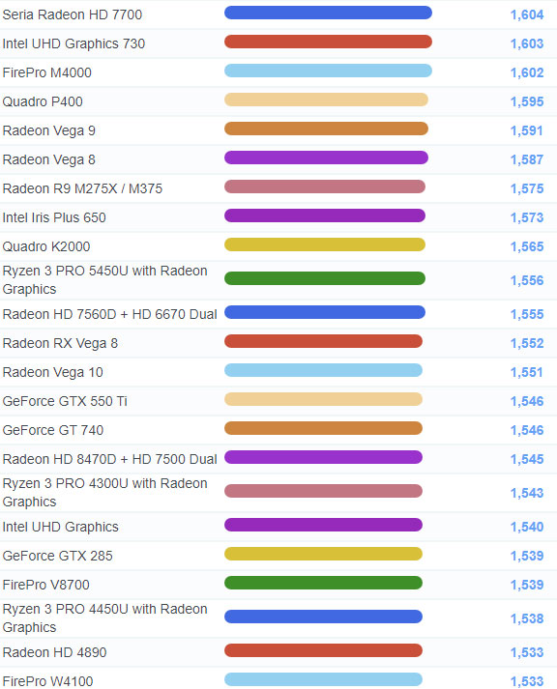Select the GeForce GT 740 entry
The height and width of the screenshot is (689, 557).
click(x=53, y=430)
